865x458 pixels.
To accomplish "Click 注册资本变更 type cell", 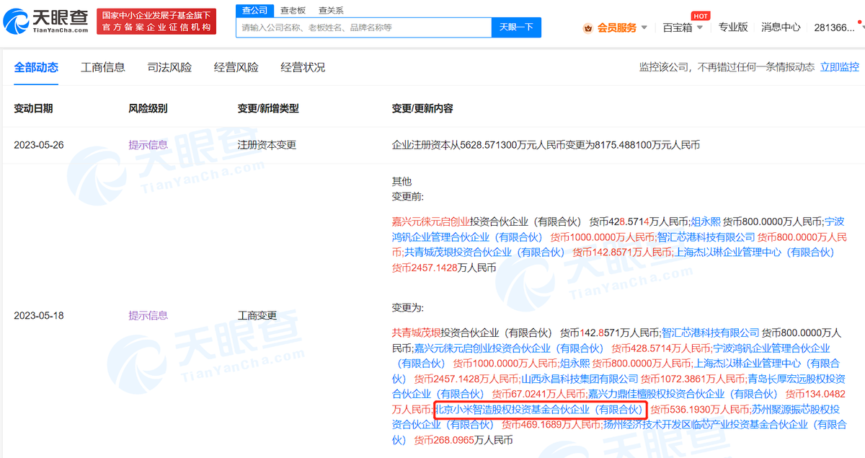I will point(267,144).
